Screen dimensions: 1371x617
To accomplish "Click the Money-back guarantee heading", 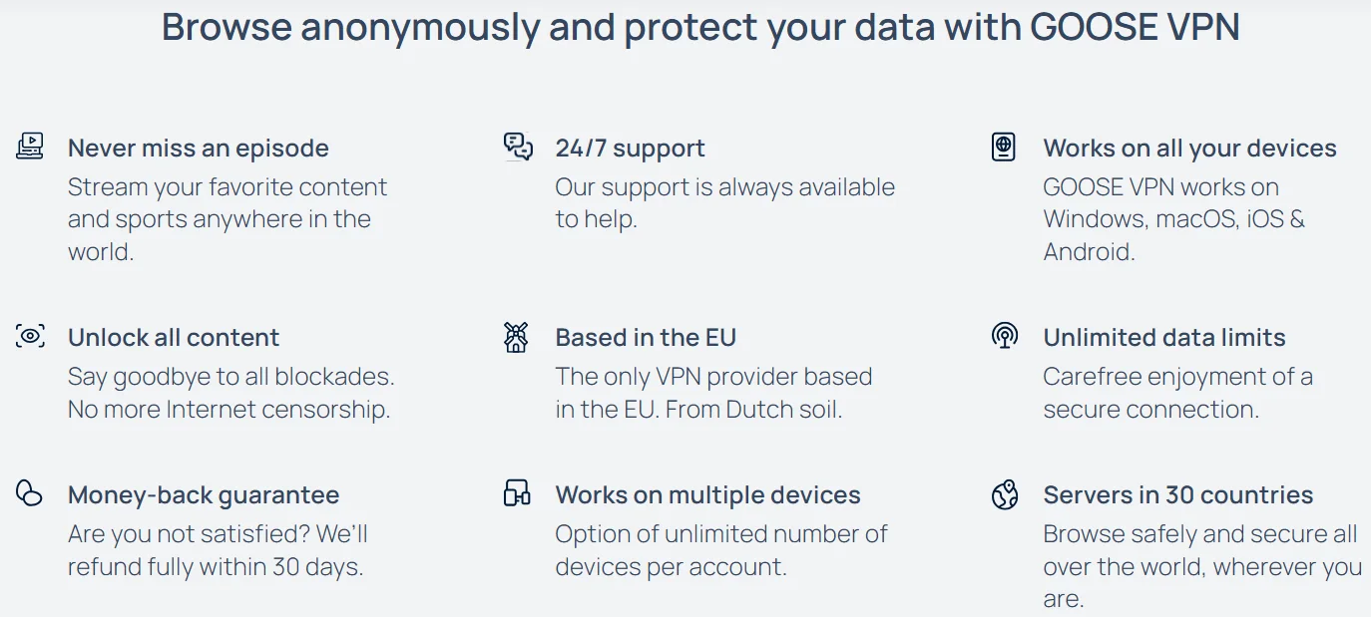I will [204, 495].
